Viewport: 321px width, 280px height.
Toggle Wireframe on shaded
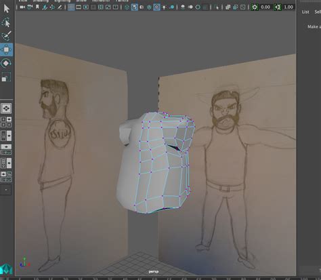coord(149,7)
